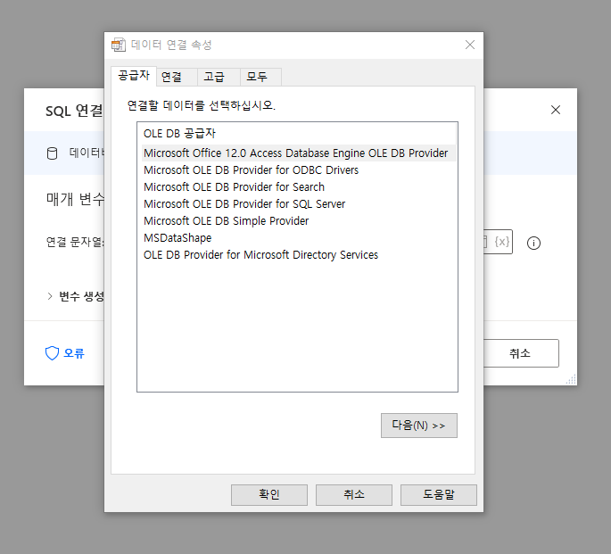Image resolution: width=611 pixels, height=554 pixels.
Task: Click 취소 in the data link dialog
Action: click(354, 495)
